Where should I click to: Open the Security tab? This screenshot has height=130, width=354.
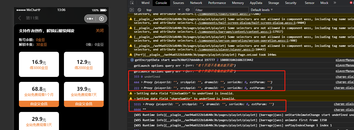291,3
